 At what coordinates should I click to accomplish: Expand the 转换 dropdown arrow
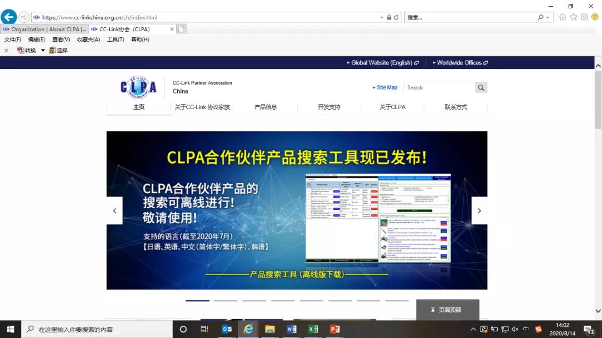(x=42, y=50)
